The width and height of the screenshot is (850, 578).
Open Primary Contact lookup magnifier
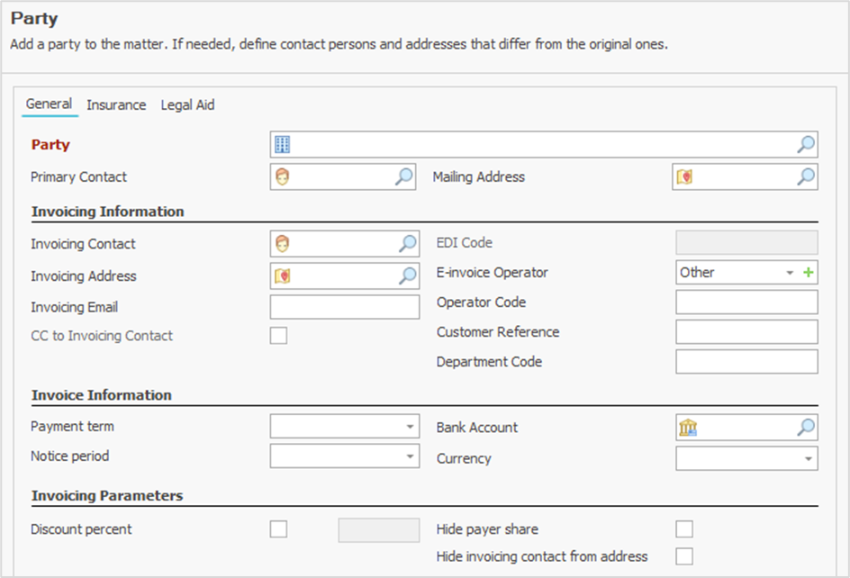(404, 177)
